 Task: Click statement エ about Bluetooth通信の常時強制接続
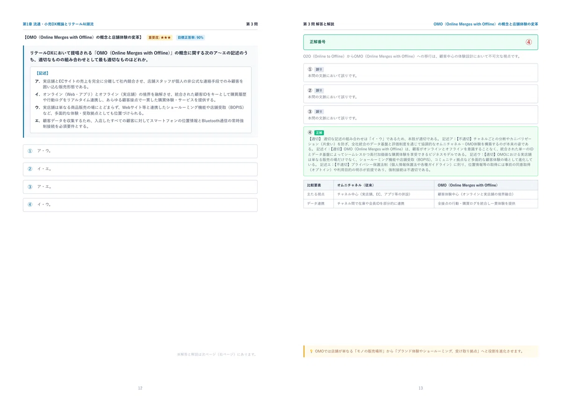pyautogui.click(x=140, y=123)
